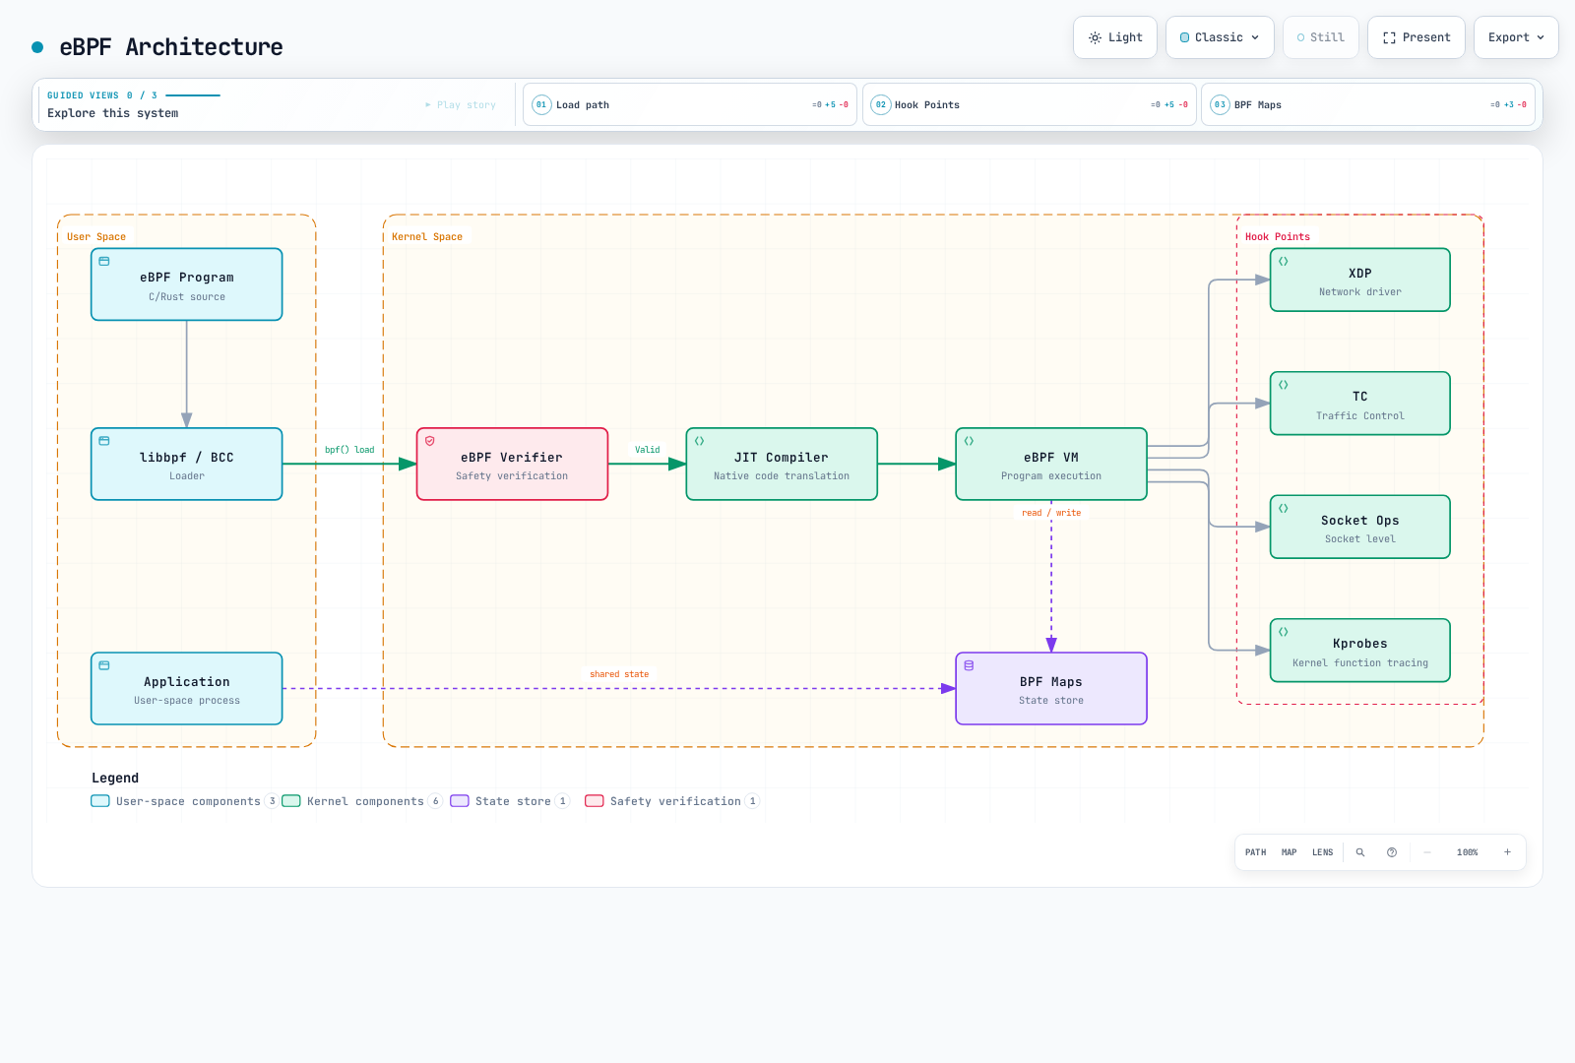Click the 'User Space' group label
This screenshot has width=1575, height=1063.
(x=96, y=237)
